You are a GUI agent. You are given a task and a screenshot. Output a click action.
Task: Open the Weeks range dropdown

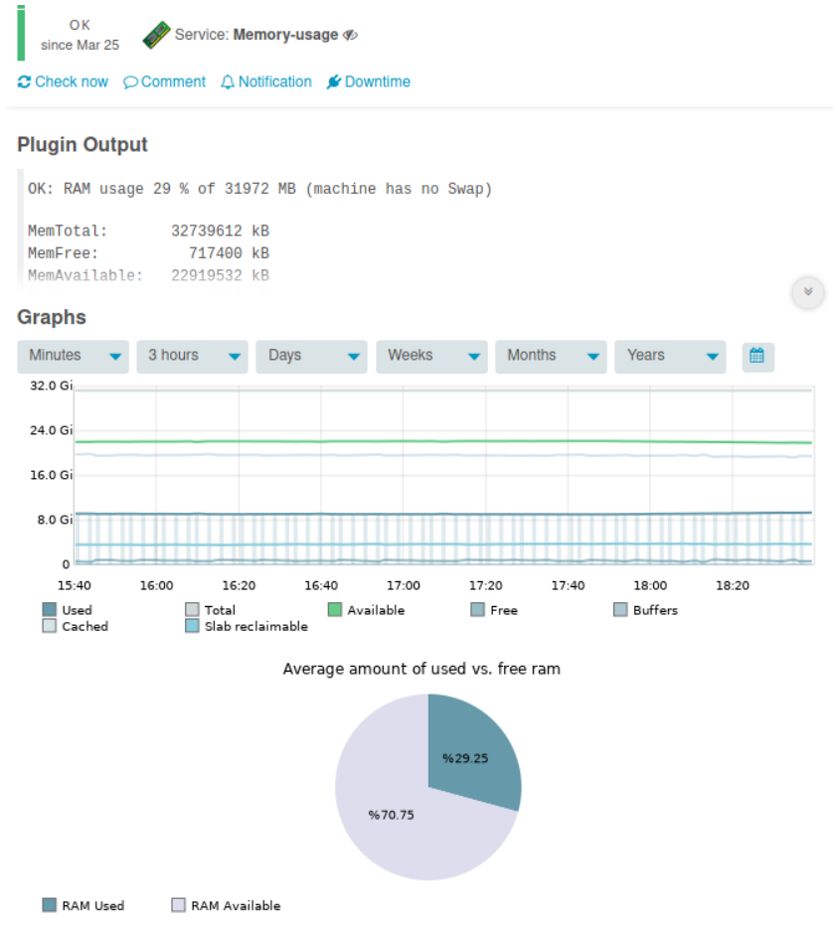tap(431, 356)
